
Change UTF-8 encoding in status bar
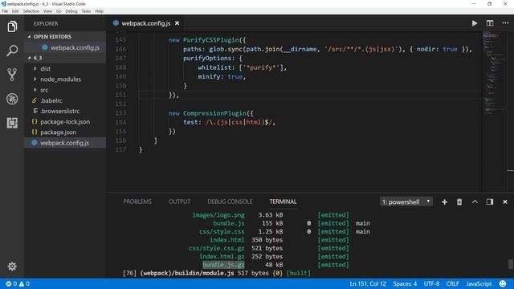(x=431, y=283)
